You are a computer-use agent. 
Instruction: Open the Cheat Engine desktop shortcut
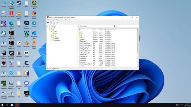click(x=27, y=64)
